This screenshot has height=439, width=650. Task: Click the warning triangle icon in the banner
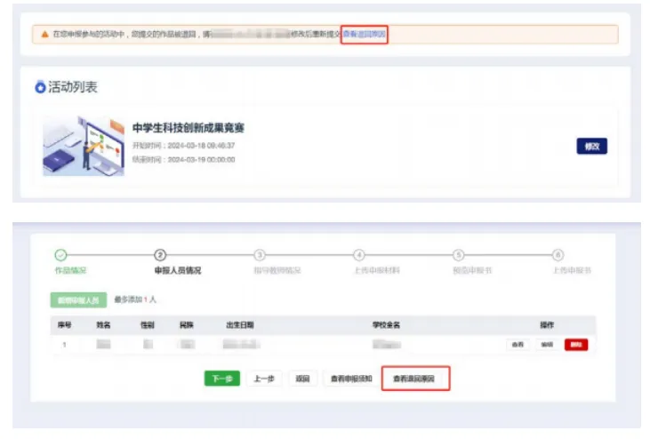[x=44, y=34]
